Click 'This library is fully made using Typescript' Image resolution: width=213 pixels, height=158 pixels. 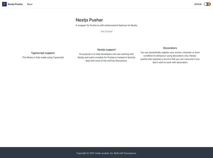click(x=43, y=57)
